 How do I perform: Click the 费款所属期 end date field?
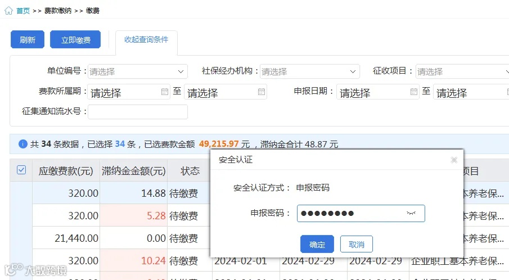pyautogui.click(x=226, y=92)
